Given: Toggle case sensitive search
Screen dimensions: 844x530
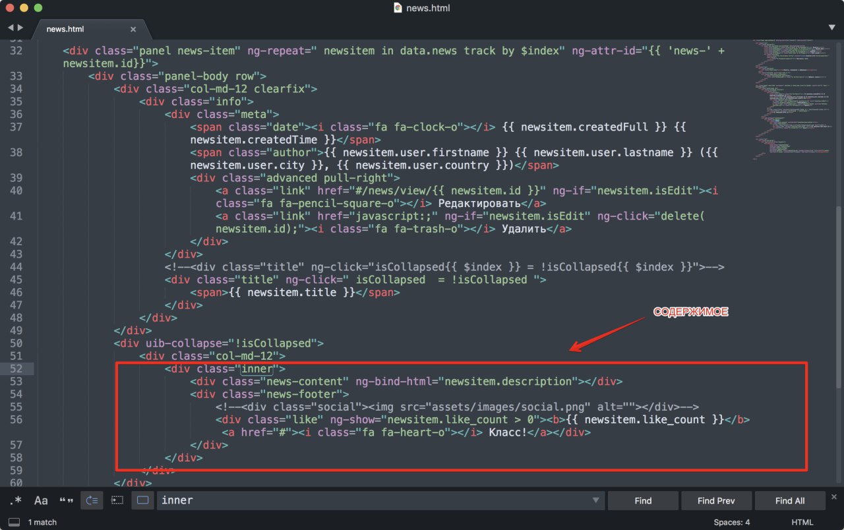Looking at the screenshot, I should click(41, 500).
